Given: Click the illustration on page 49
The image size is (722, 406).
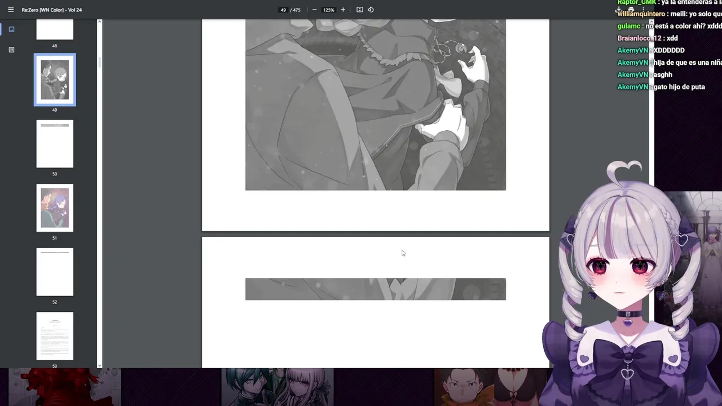Looking at the screenshot, I should [376, 105].
